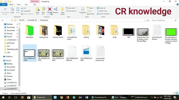The height and width of the screenshot is (100, 179).
Task: Open the File menu tab
Action: [4, 5]
